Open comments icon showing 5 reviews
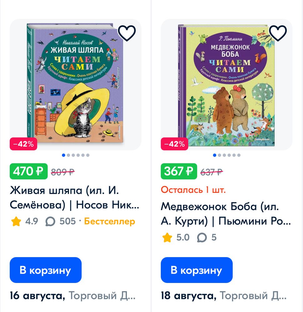 point(201,237)
